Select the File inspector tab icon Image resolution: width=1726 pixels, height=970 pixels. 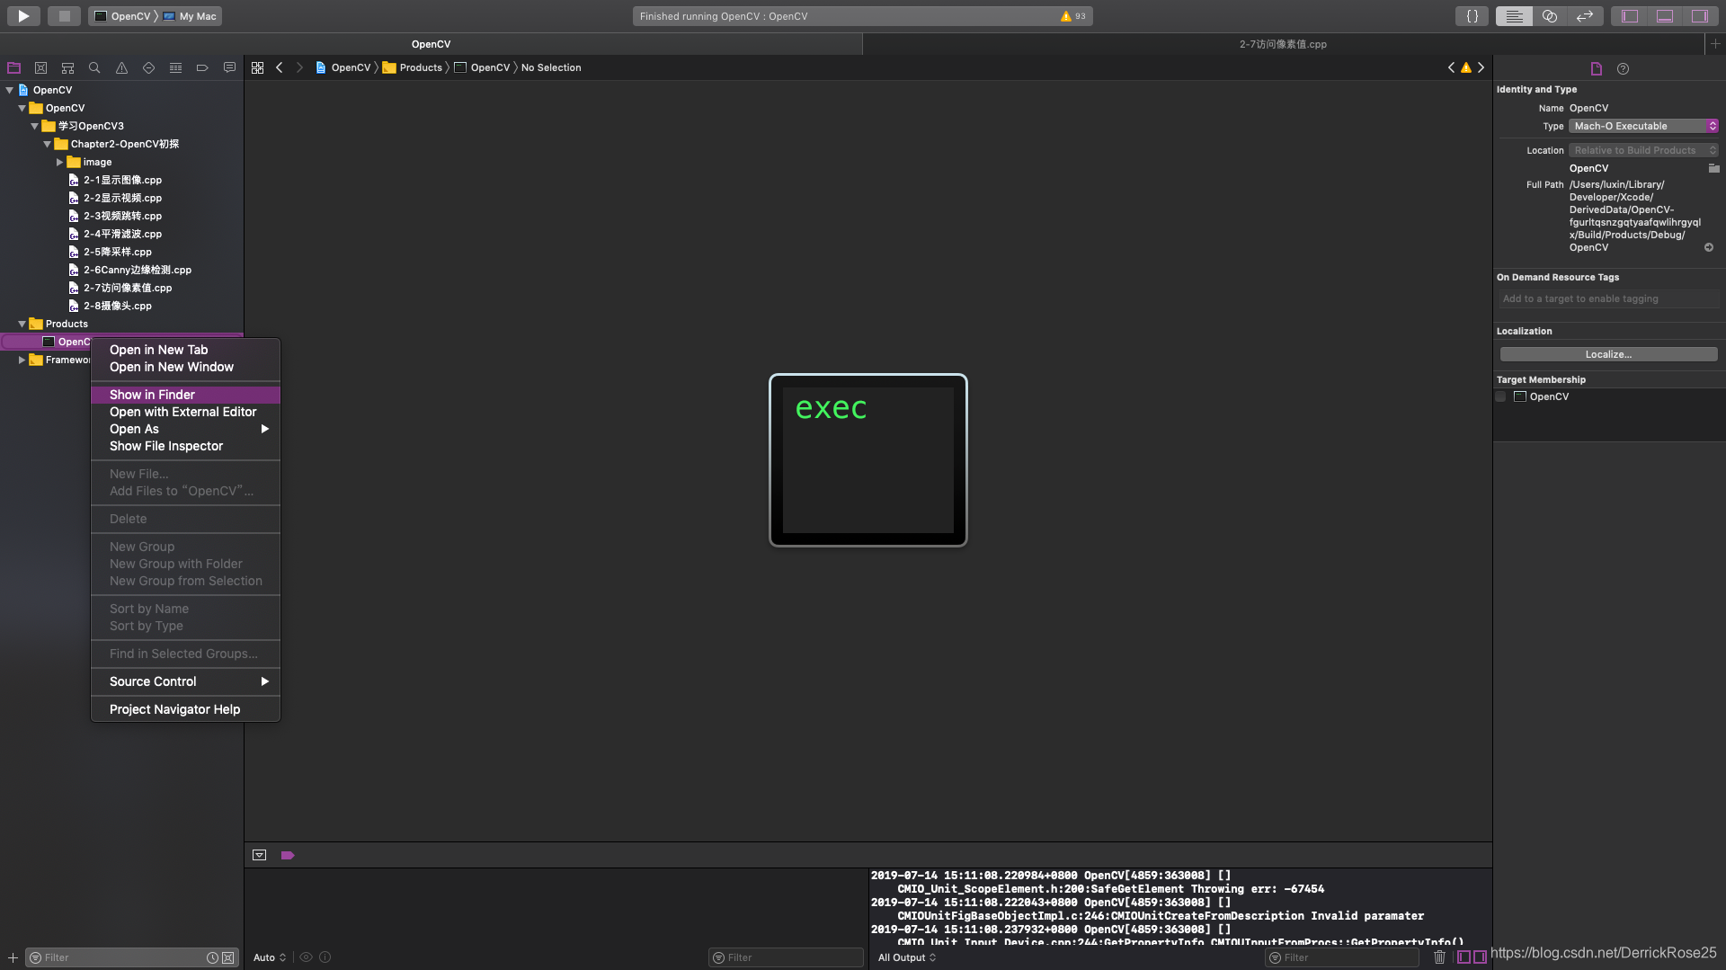click(1597, 68)
